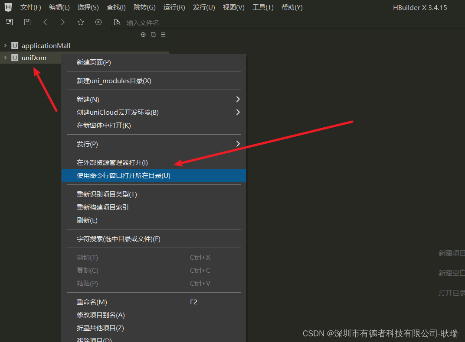Choose 创建uniCloud云开发环境(B) entry

coord(154,113)
